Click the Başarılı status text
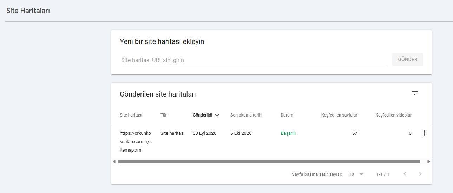 pos(288,133)
